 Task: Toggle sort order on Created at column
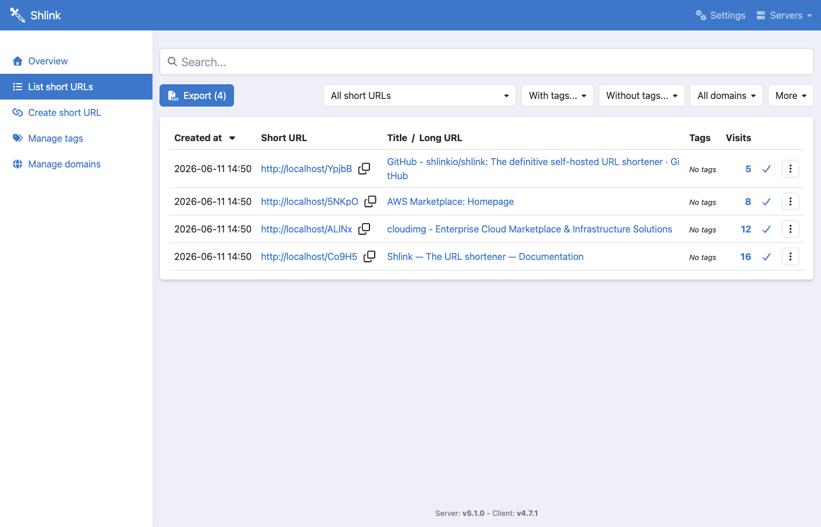point(205,138)
